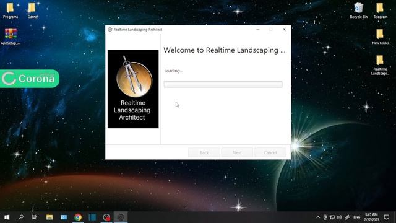Image resolution: width=396 pixels, height=223 pixels.
Task: Click the Welcome to Realtime Landscaping heading
Action: [224, 50]
